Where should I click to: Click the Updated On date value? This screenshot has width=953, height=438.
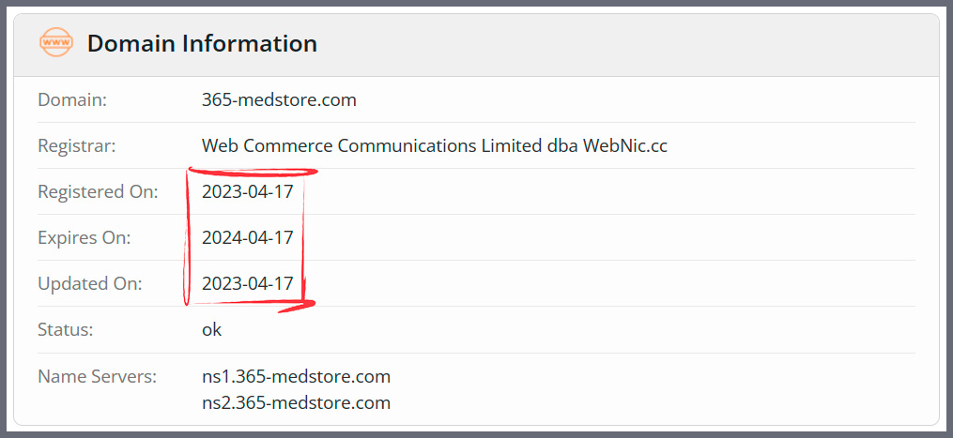click(x=248, y=283)
